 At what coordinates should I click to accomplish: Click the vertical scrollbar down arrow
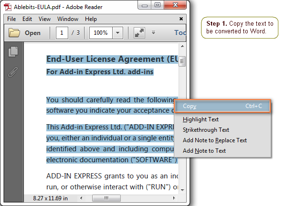(183, 190)
